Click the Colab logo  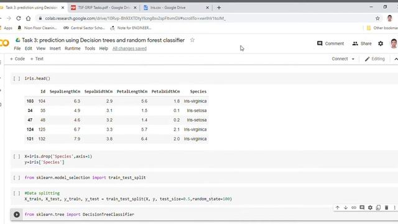click(4, 43)
